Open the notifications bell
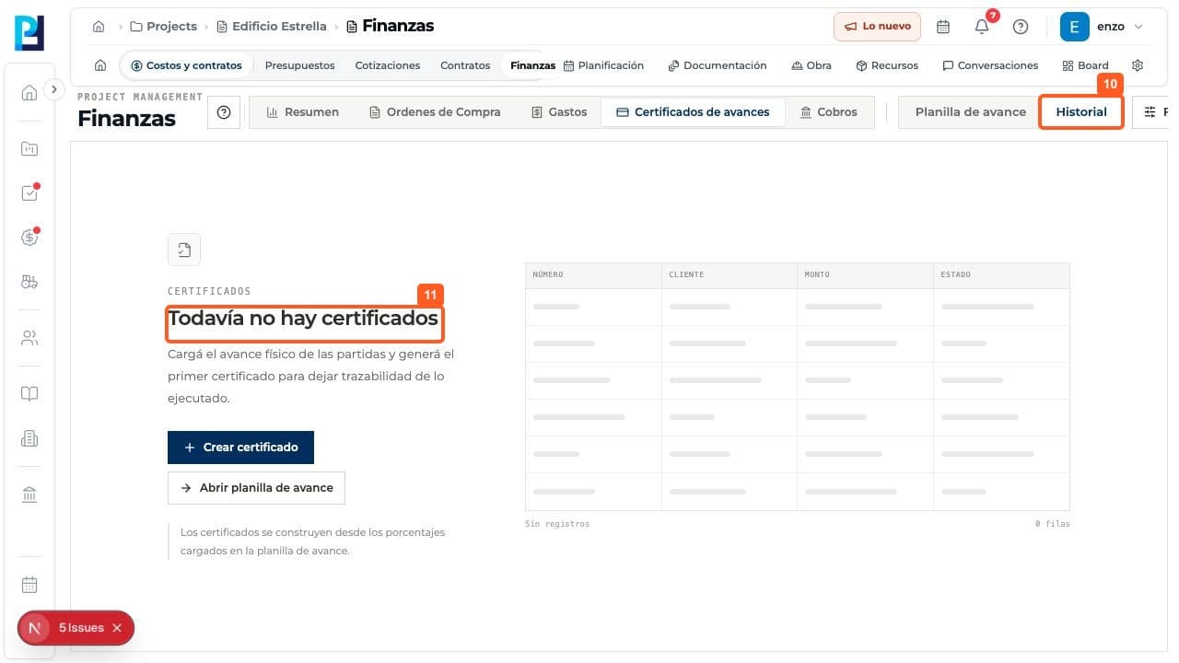 pos(982,27)
